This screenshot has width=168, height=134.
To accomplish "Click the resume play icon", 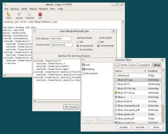I will [x=30, y=14].
